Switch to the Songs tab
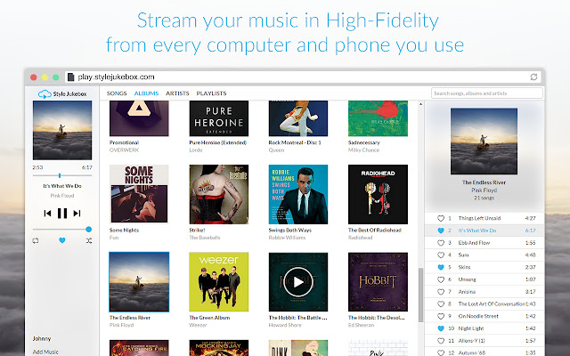570x356 pixels. click(x=117, y=93)
